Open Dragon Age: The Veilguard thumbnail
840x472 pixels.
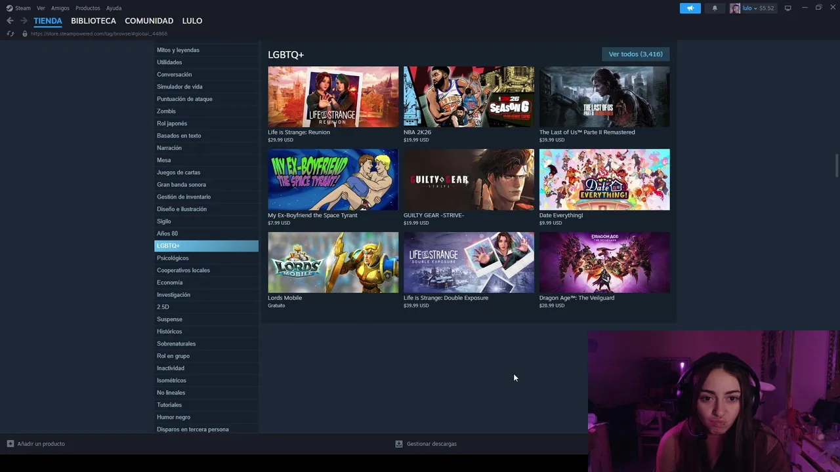pyautogui.click(x=604, y=262)
